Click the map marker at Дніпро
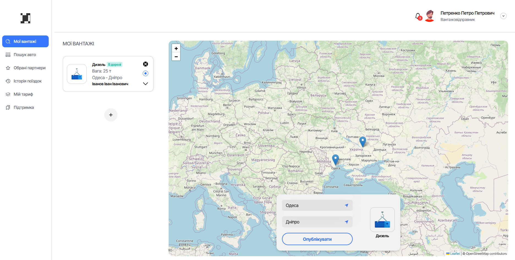Viewport: 515px width, 260px height. 363,142
